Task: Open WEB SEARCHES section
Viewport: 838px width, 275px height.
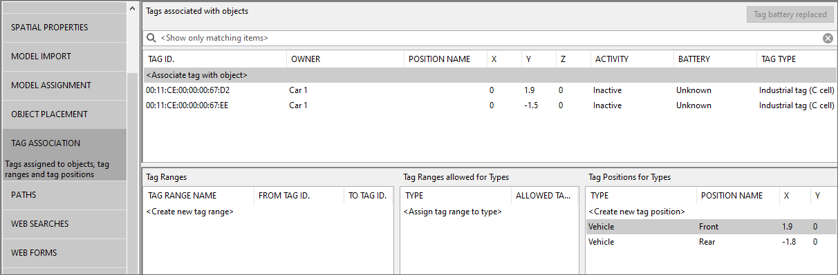Action: 64,224
